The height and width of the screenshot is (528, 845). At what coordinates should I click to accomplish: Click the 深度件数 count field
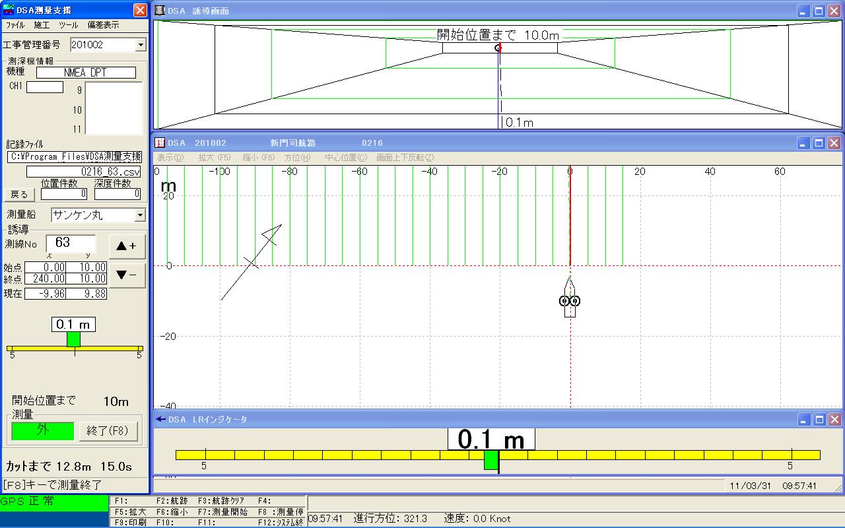[x=118, y=194]
